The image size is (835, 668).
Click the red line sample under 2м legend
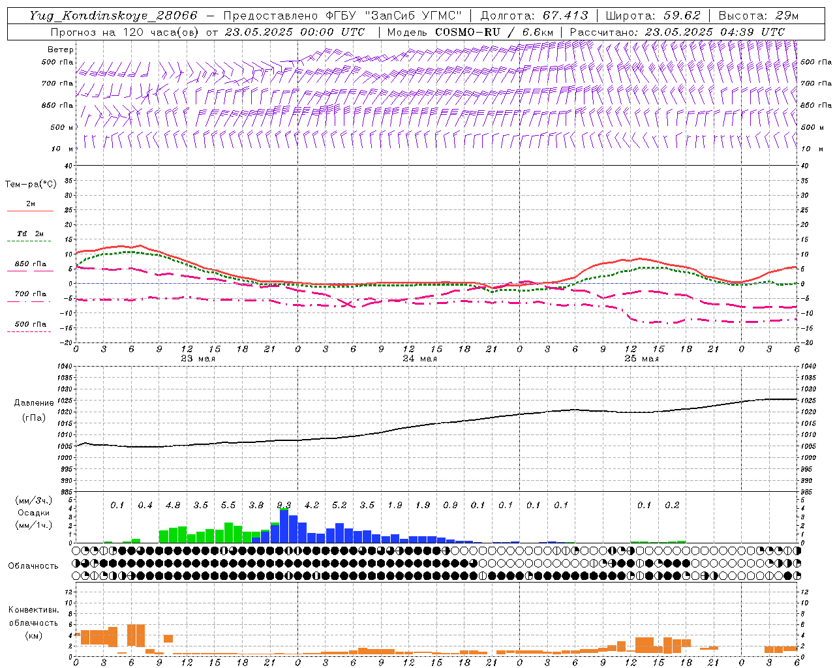pos(30,211)
